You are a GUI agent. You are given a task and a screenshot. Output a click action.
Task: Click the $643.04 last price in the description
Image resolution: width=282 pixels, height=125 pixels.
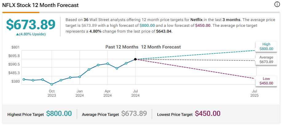pos(164,31)
